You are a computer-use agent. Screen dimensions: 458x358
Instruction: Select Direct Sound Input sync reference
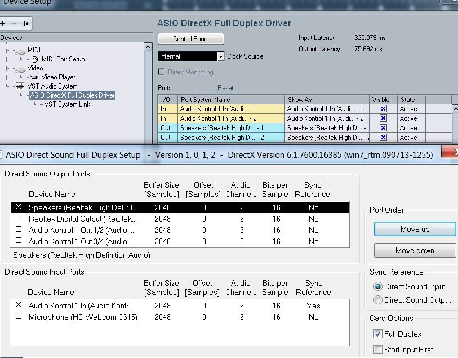point(377,286)
